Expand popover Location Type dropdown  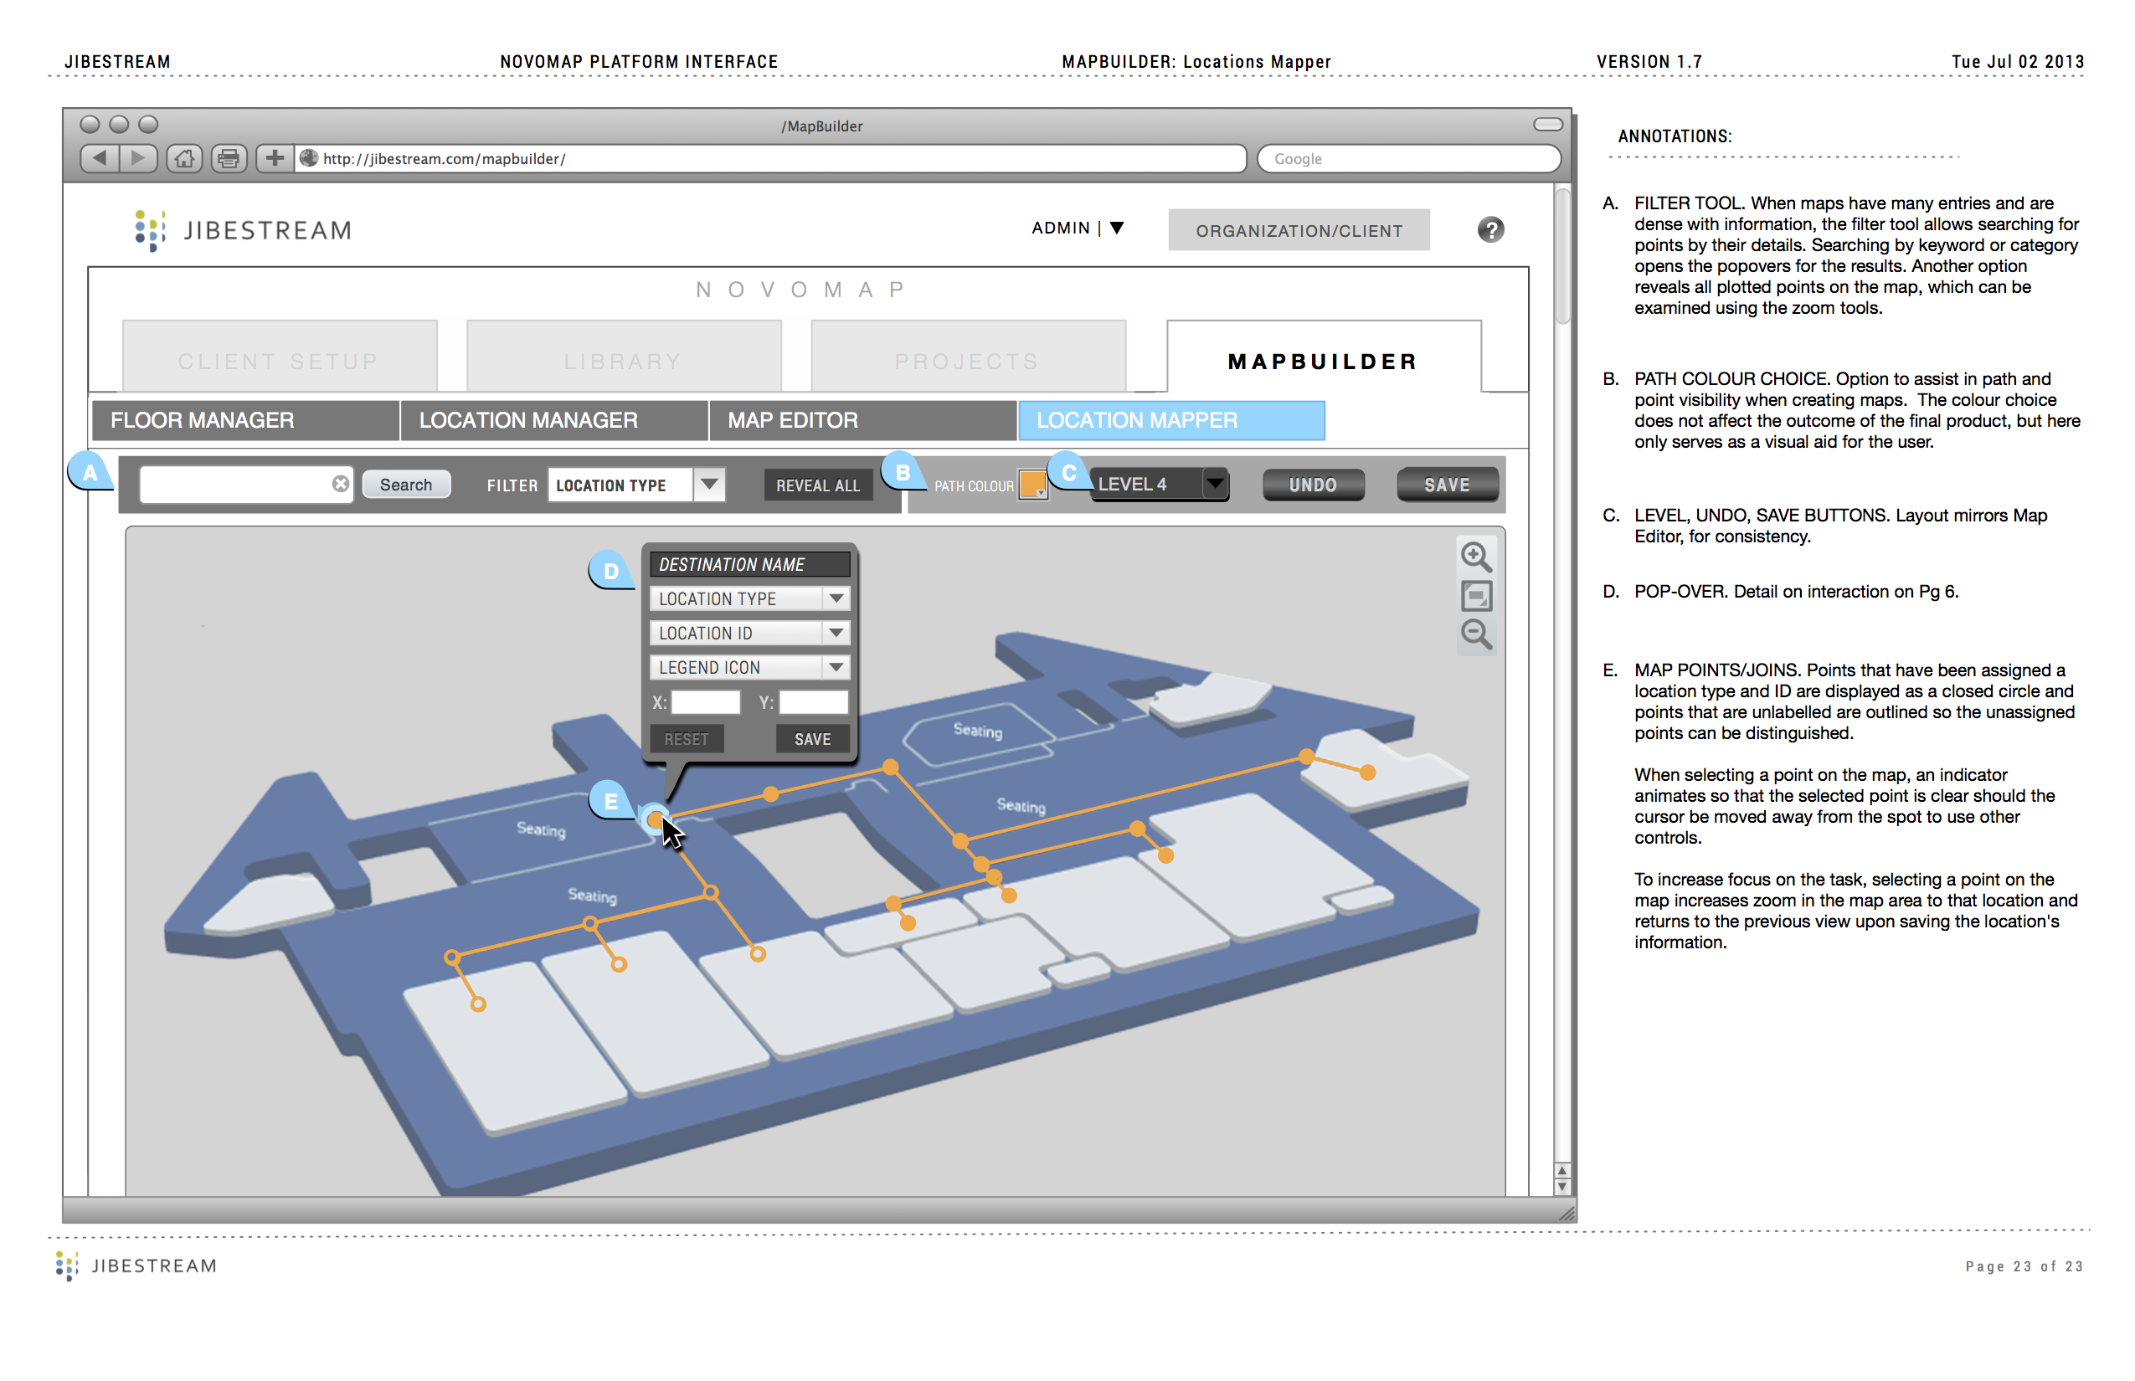tap(749, 598)
